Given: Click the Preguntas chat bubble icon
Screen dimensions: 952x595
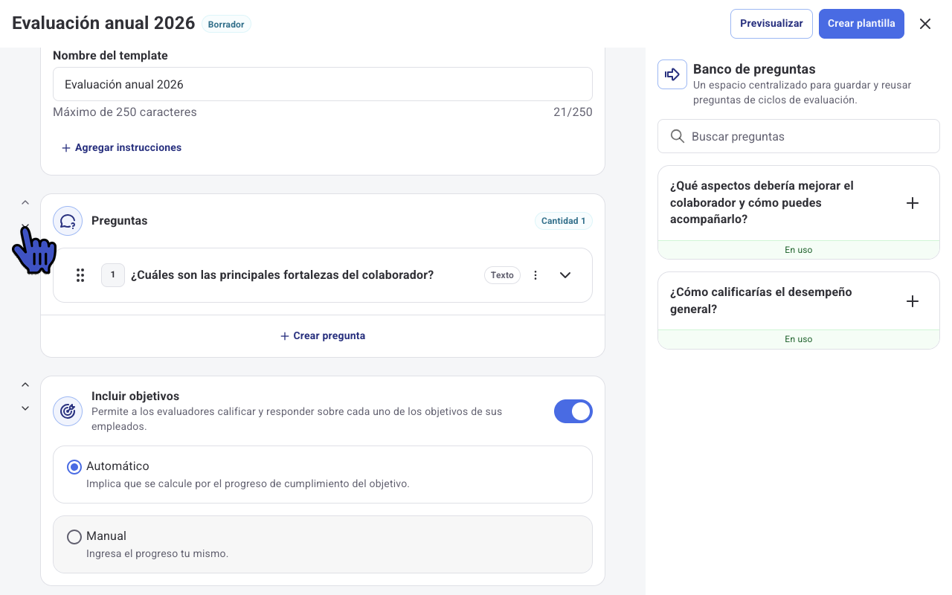Looking at the screenshot, I should point(68,221).
